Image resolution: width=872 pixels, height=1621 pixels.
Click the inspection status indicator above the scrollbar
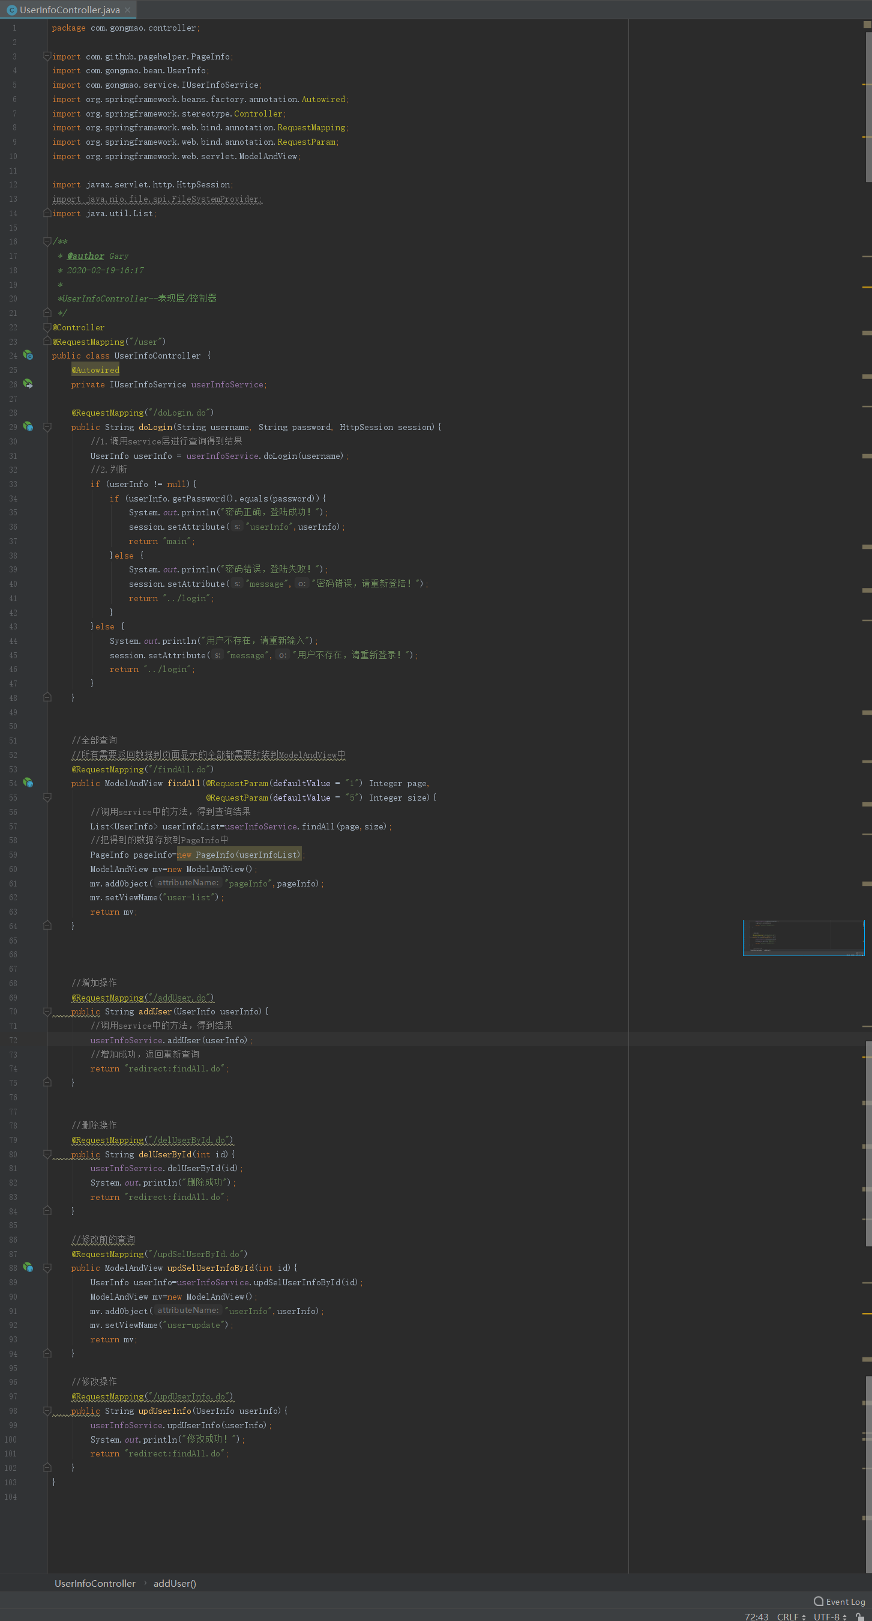[867, 25]
